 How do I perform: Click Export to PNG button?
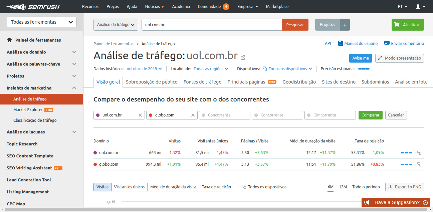(x=405, y=187)
